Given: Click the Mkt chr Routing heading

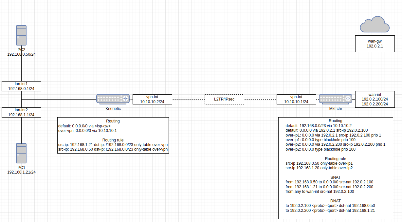Looking at the screenshot, I should click(336, 121).
